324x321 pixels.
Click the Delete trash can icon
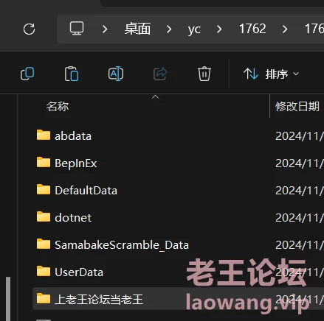[204, 74]
